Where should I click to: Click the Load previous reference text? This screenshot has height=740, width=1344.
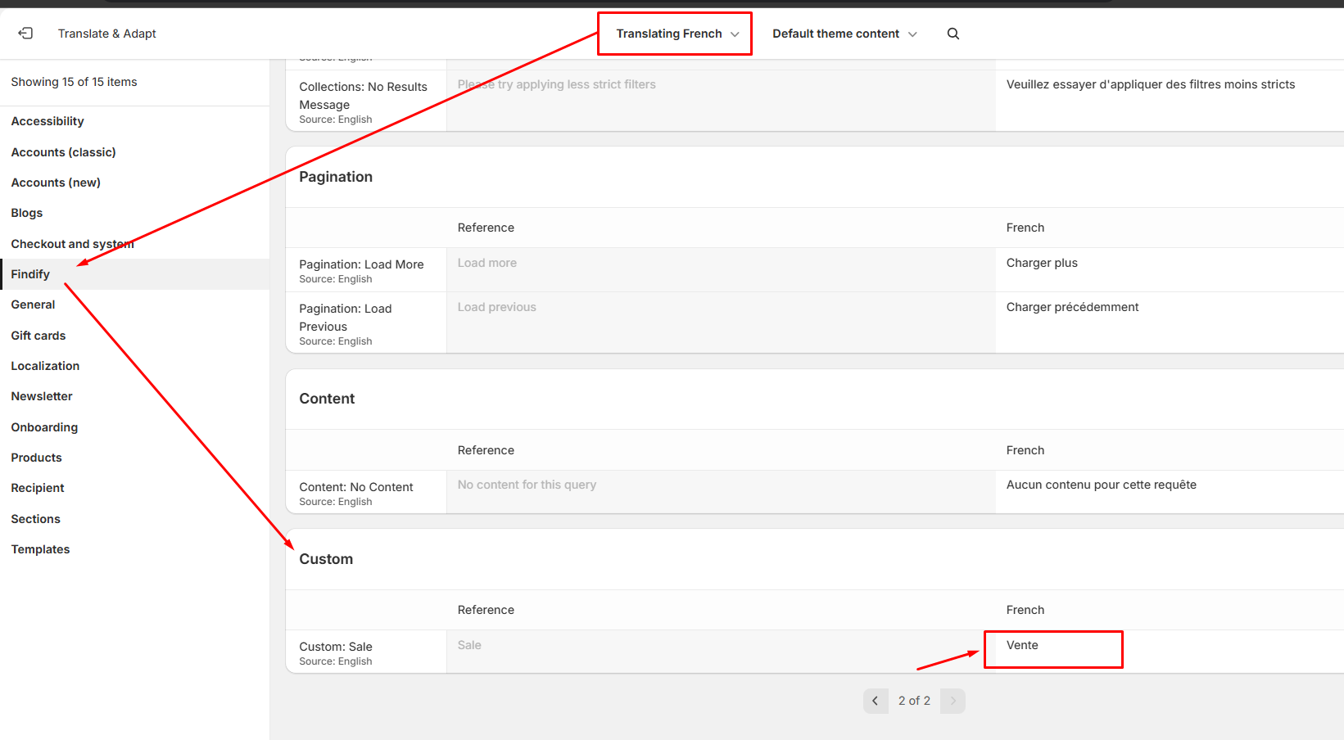point(497,307)
